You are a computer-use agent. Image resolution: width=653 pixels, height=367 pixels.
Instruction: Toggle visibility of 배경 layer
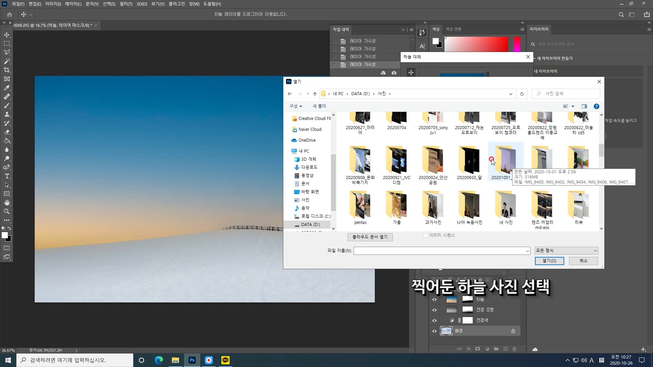coord(434,331)
